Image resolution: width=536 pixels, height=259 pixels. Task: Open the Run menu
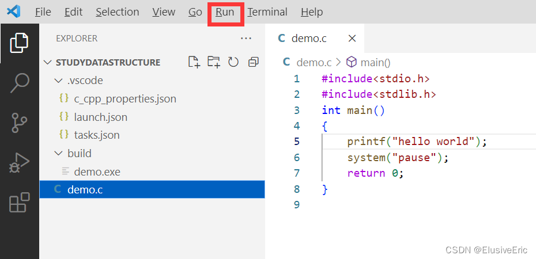coord(225,12)
